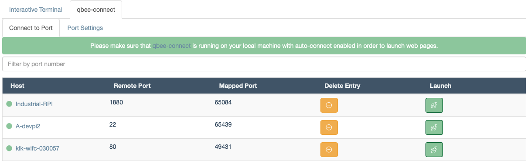Click the Remote Port column header
The image size is (531, 164).
(132, 86)
